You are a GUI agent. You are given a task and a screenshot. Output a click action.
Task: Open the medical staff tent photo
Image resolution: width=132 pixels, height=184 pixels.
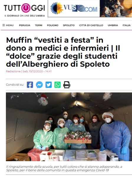coord(69,127)
